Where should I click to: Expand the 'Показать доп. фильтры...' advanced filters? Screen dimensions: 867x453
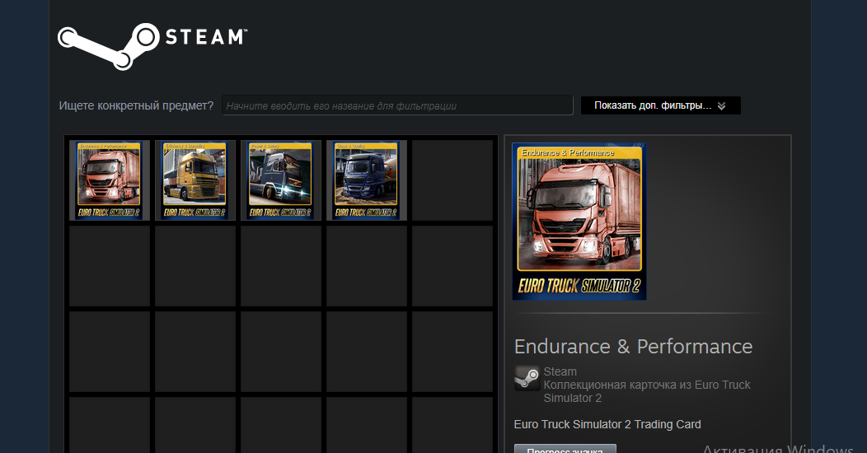click(x=660, y=105)
